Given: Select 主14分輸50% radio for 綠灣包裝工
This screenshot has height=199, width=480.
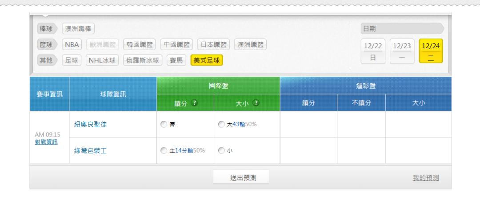Looking at the screenshot, I should coord(164,151).
